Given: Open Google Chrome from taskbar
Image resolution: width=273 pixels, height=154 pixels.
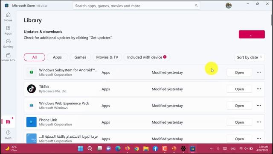Looking at the screenshot, I should point(136,148).
